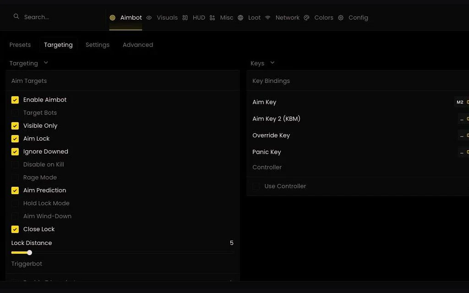Collapse the Keys section chevron

coord(272,63)
